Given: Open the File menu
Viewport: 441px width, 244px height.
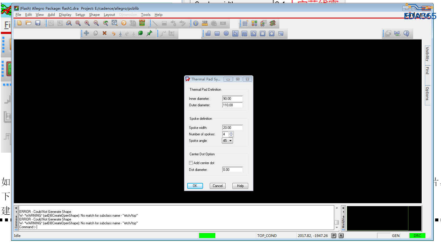Looking at the screenshot, I should coord(18,15).
